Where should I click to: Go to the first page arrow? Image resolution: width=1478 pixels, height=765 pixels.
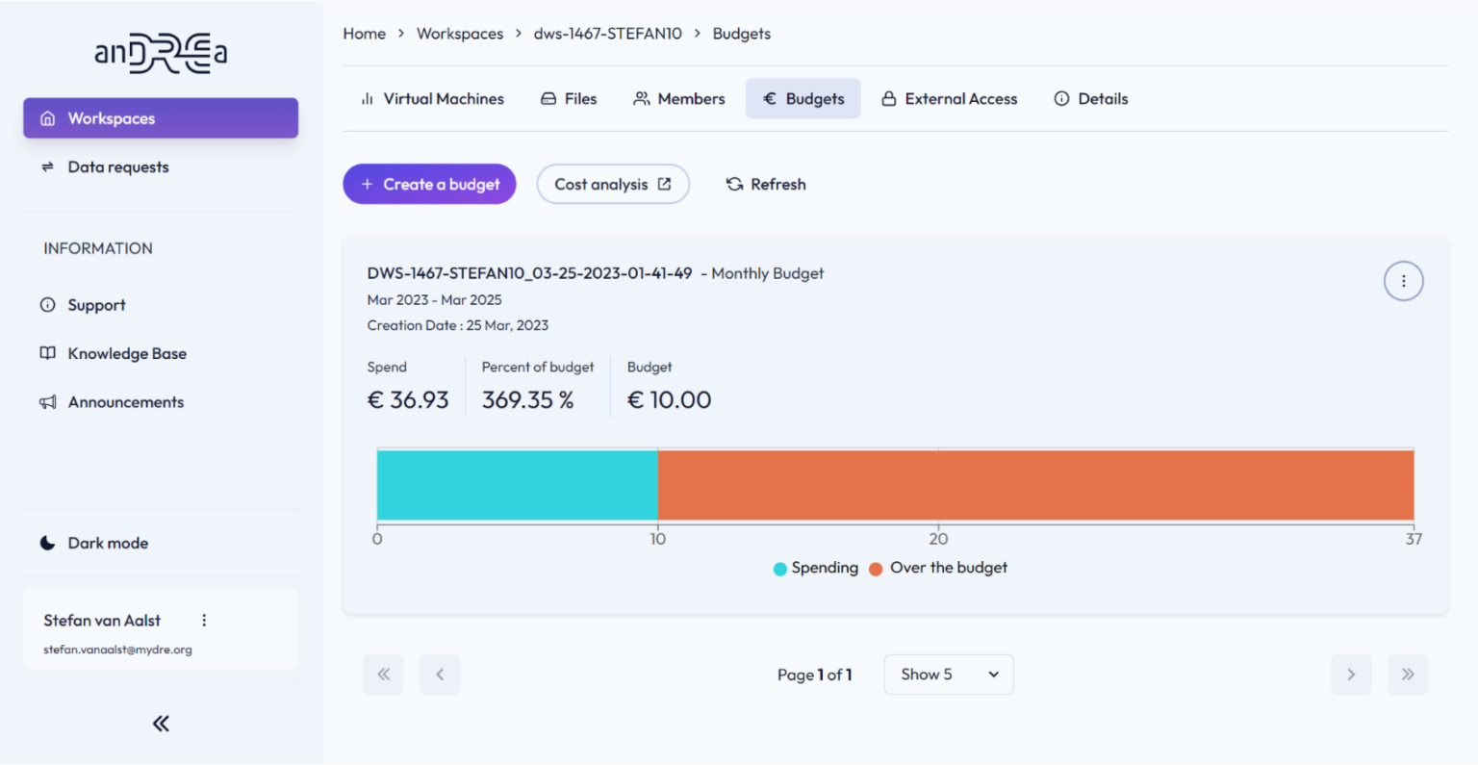click(383, 675)
